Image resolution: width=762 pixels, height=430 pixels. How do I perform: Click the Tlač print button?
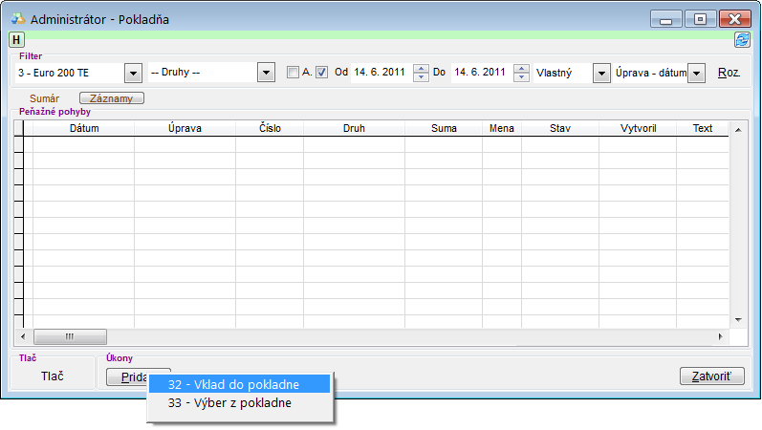click(x=53, y=376)
